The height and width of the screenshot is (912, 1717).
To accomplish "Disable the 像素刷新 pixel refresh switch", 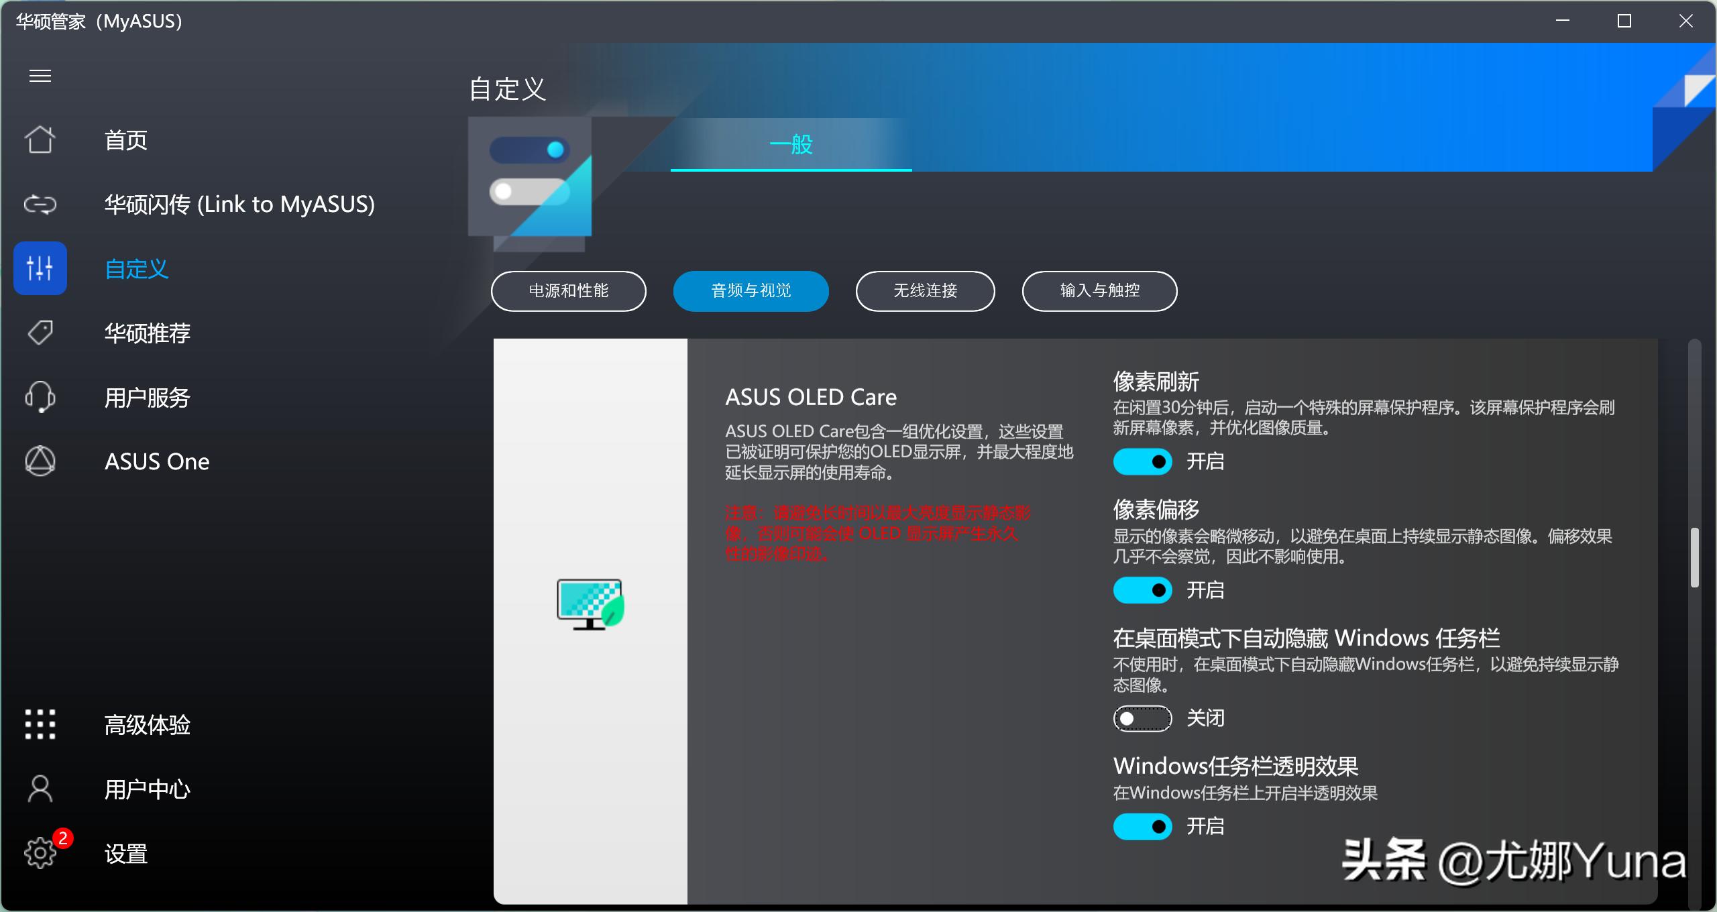I will point(1142,461).
